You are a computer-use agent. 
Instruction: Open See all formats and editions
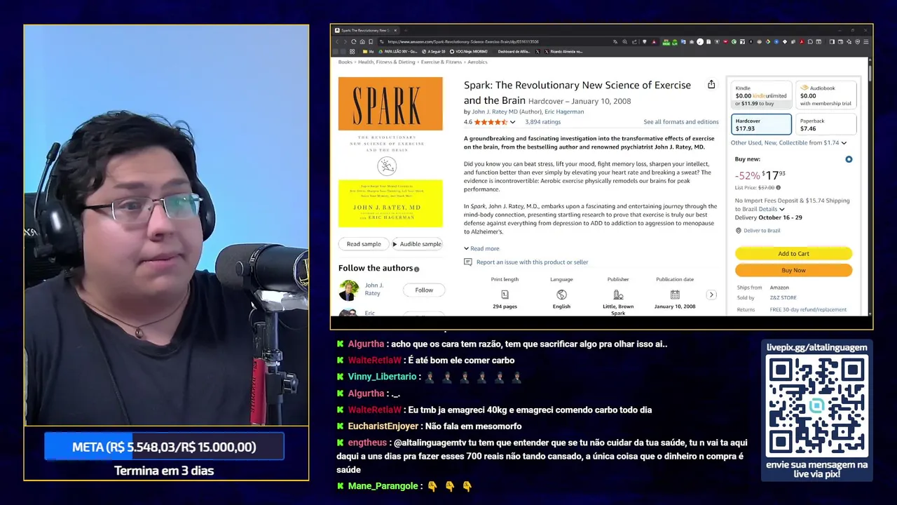click(x=681, y=122)
